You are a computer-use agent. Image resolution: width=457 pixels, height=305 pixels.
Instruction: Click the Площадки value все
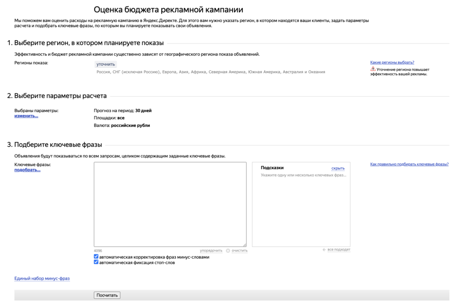121,118
